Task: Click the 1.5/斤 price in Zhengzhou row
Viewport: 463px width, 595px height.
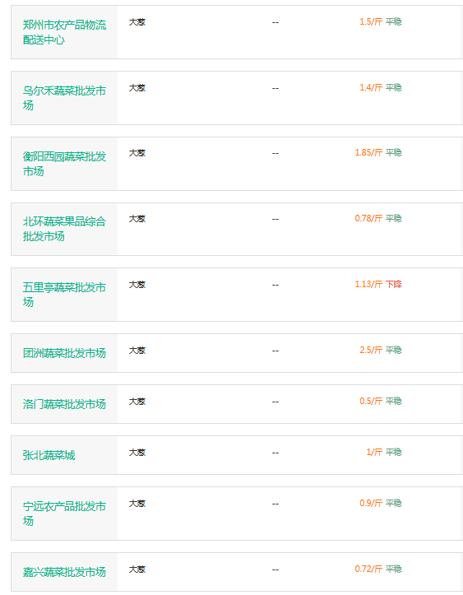Action: tap(371, 21)
